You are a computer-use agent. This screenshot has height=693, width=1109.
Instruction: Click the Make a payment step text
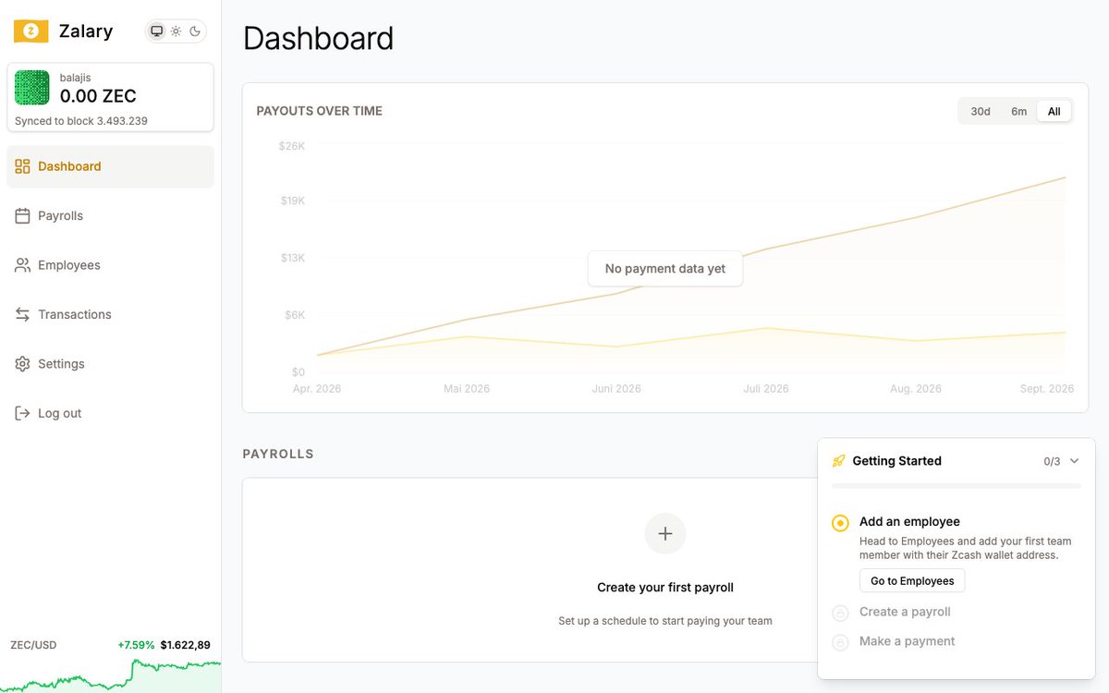(x=908, y=641)
